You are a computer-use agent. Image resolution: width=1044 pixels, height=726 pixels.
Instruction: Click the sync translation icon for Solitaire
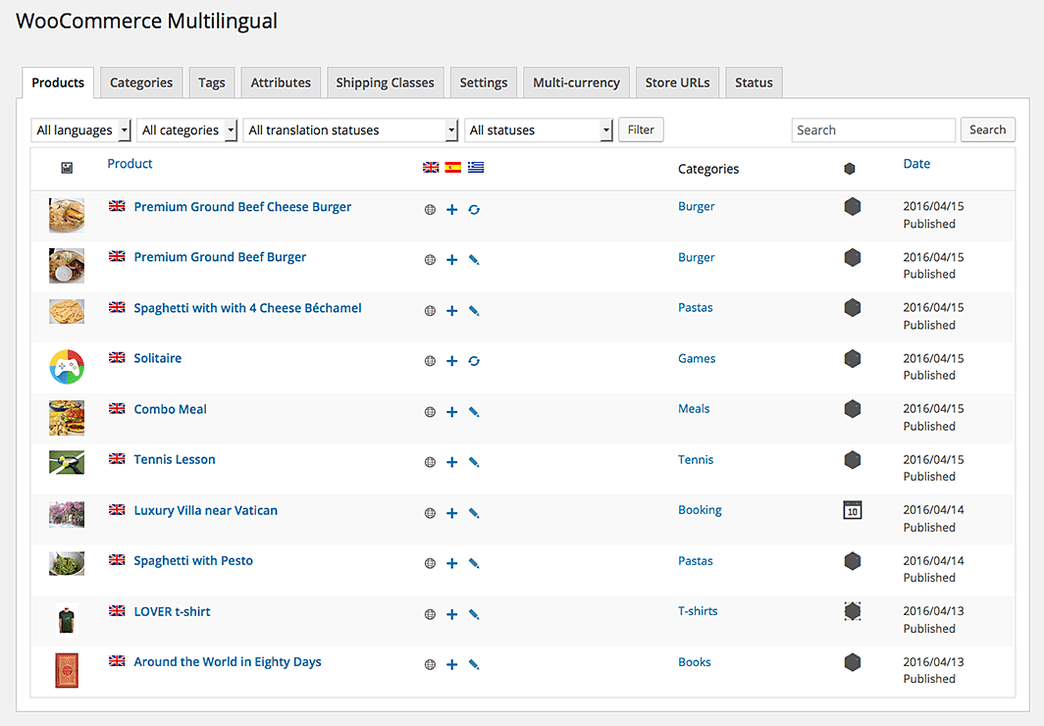point(474,360)
